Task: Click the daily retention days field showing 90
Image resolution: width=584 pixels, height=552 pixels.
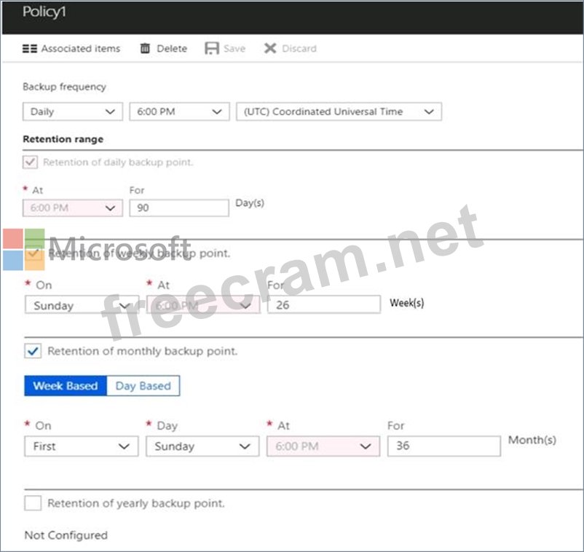Action: tap(179, 208)
